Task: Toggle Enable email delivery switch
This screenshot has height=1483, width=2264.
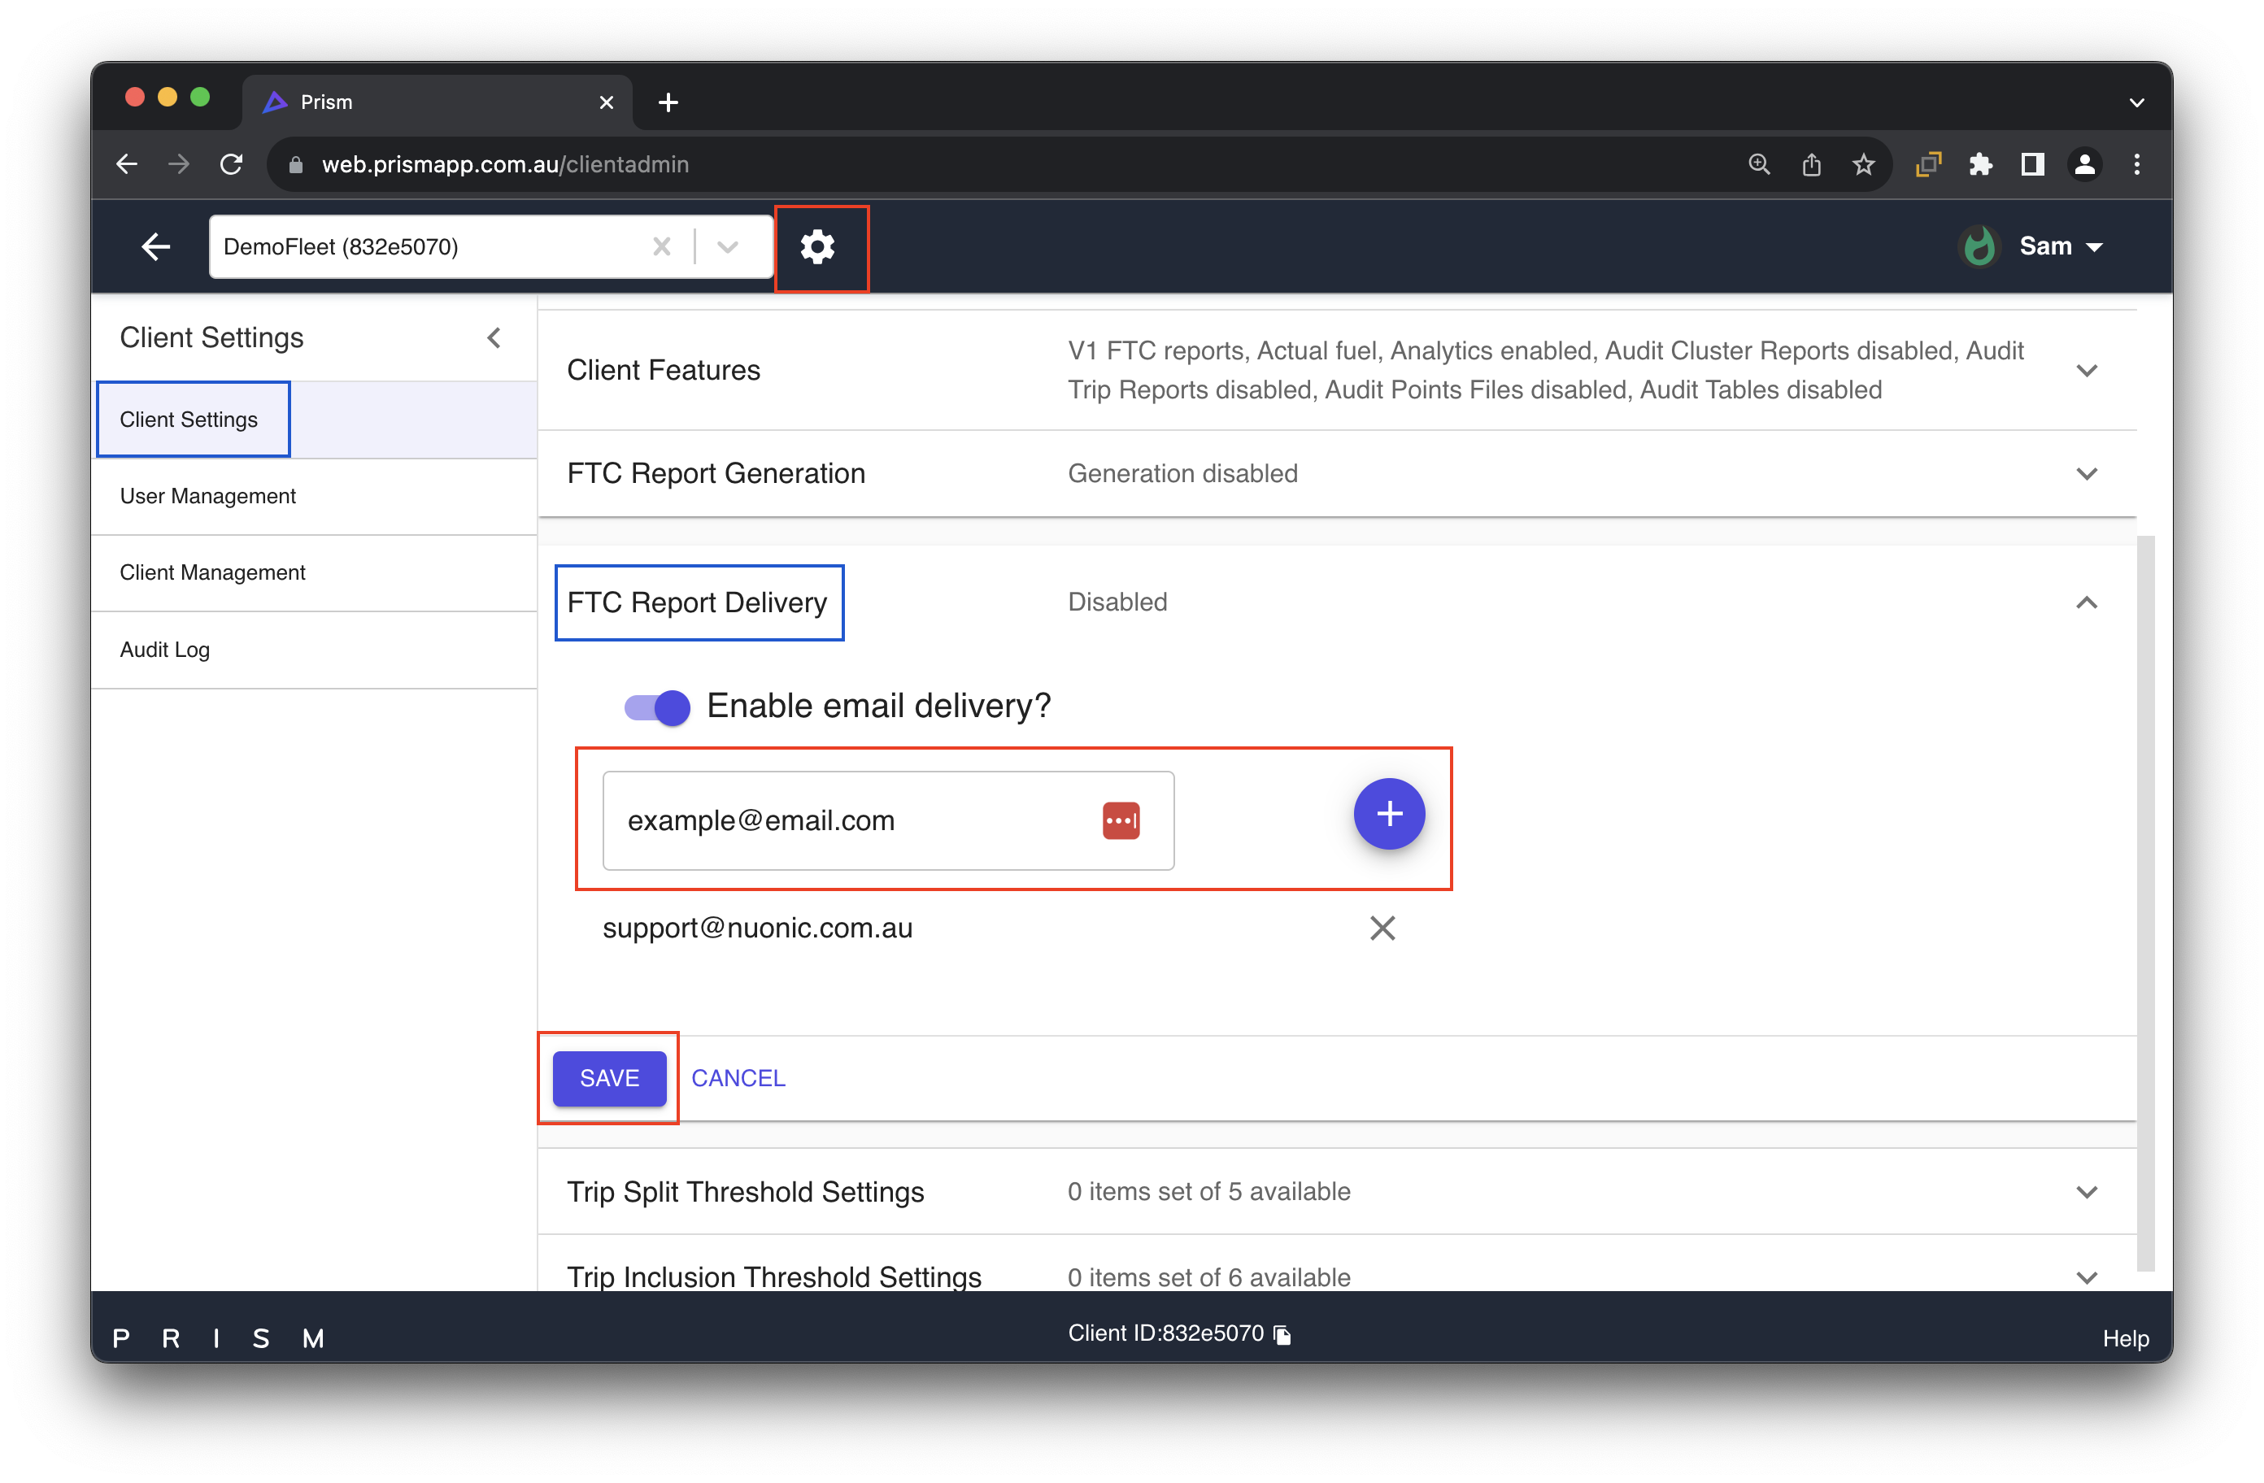Action: pyautogui.click(x=657, y=707)
